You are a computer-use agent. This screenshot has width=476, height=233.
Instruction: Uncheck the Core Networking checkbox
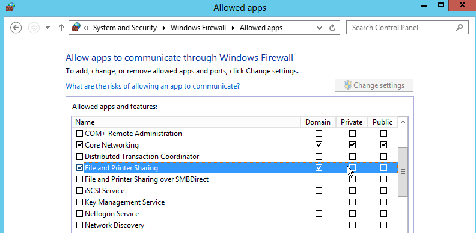click(79, 144)
